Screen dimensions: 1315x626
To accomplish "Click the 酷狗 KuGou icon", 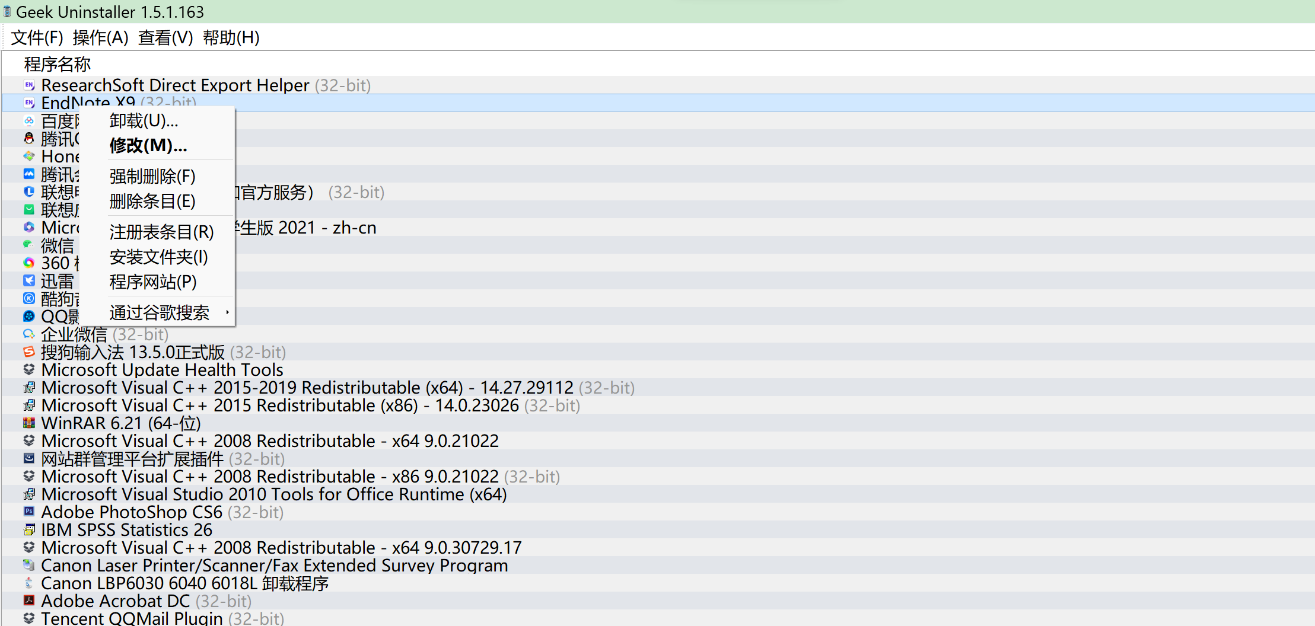I will point(29,299).
